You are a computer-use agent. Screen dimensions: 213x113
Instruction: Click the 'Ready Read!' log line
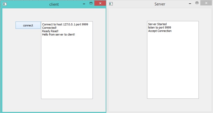click(x=50, y=31)
